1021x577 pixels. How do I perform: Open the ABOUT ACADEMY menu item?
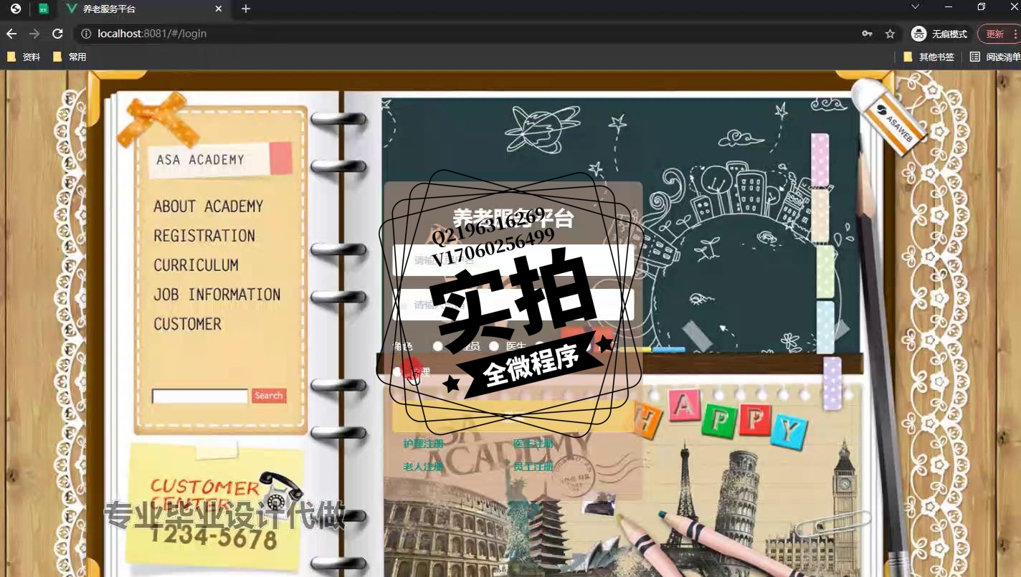coord(208,206)
